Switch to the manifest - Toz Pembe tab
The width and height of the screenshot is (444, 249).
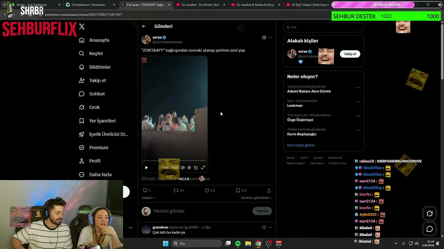coord(201,5)
